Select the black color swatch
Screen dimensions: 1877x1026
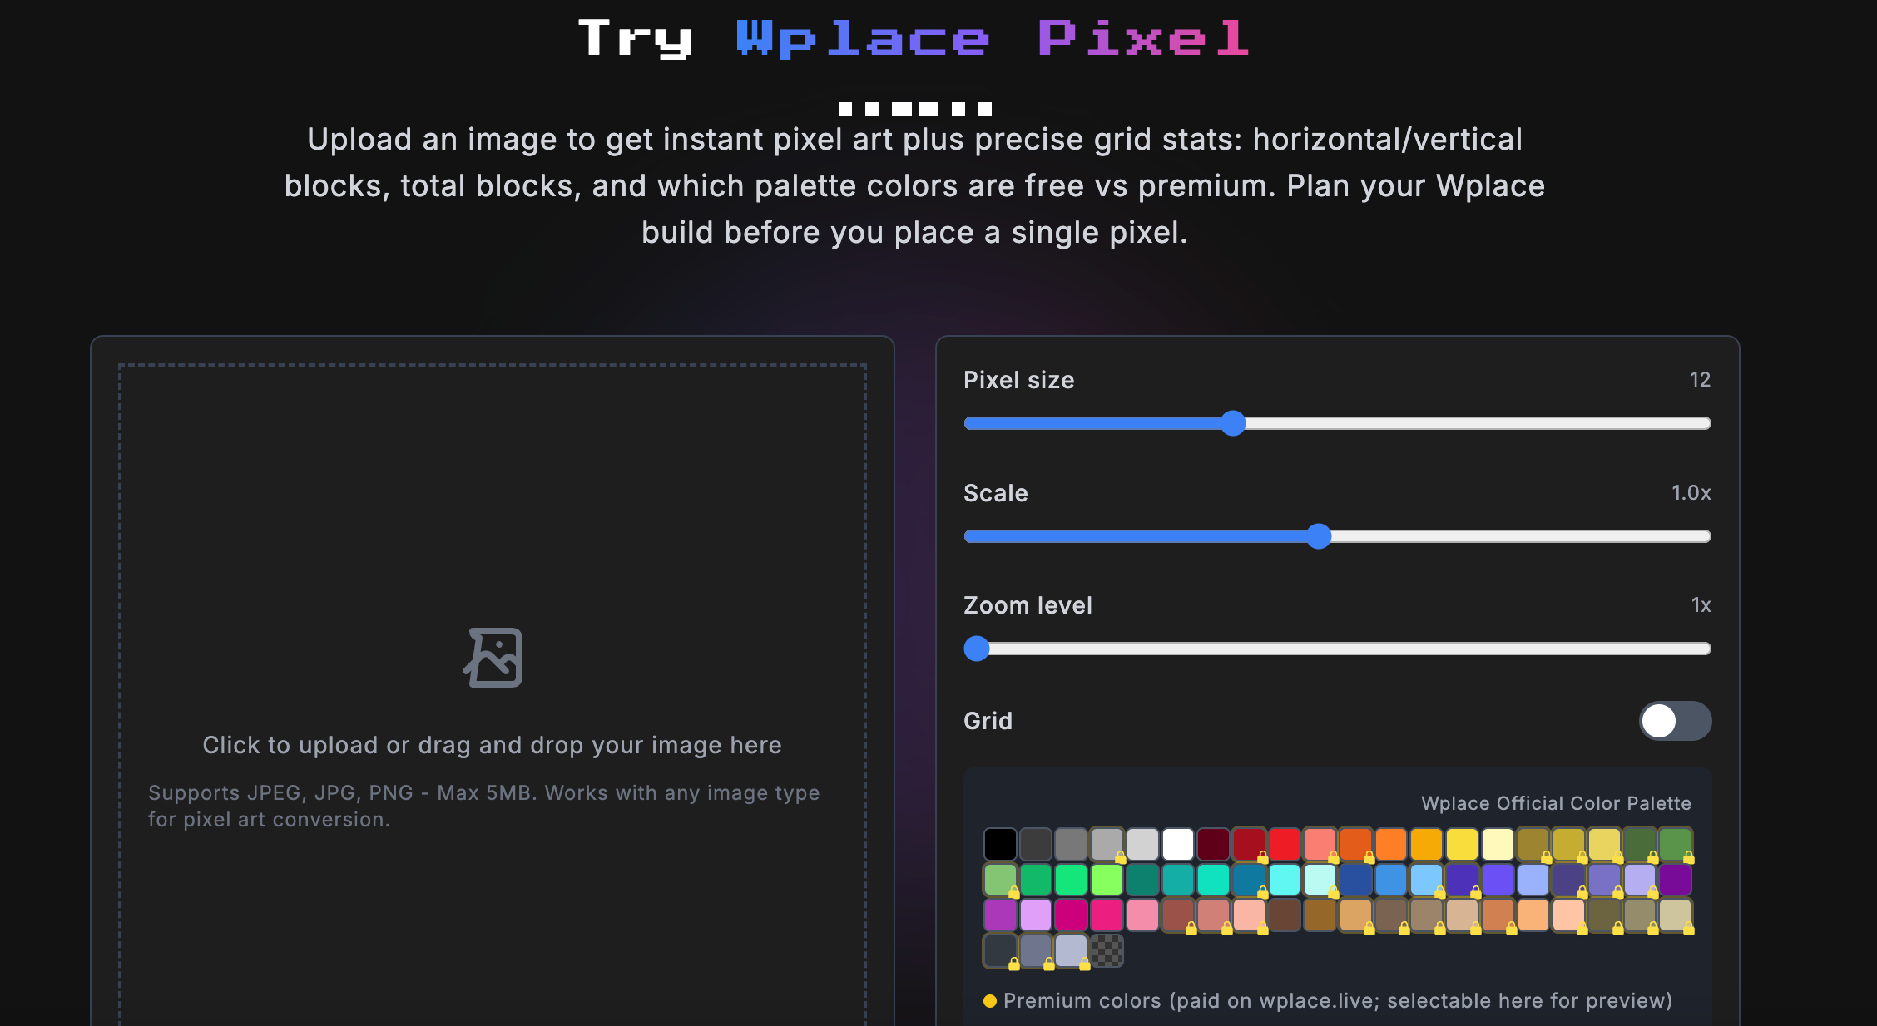[x=1000, y=845]
